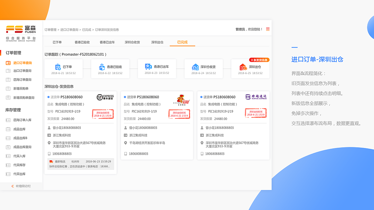Click the 深圳出仓时间 stamp on third card

pos(256,113)
